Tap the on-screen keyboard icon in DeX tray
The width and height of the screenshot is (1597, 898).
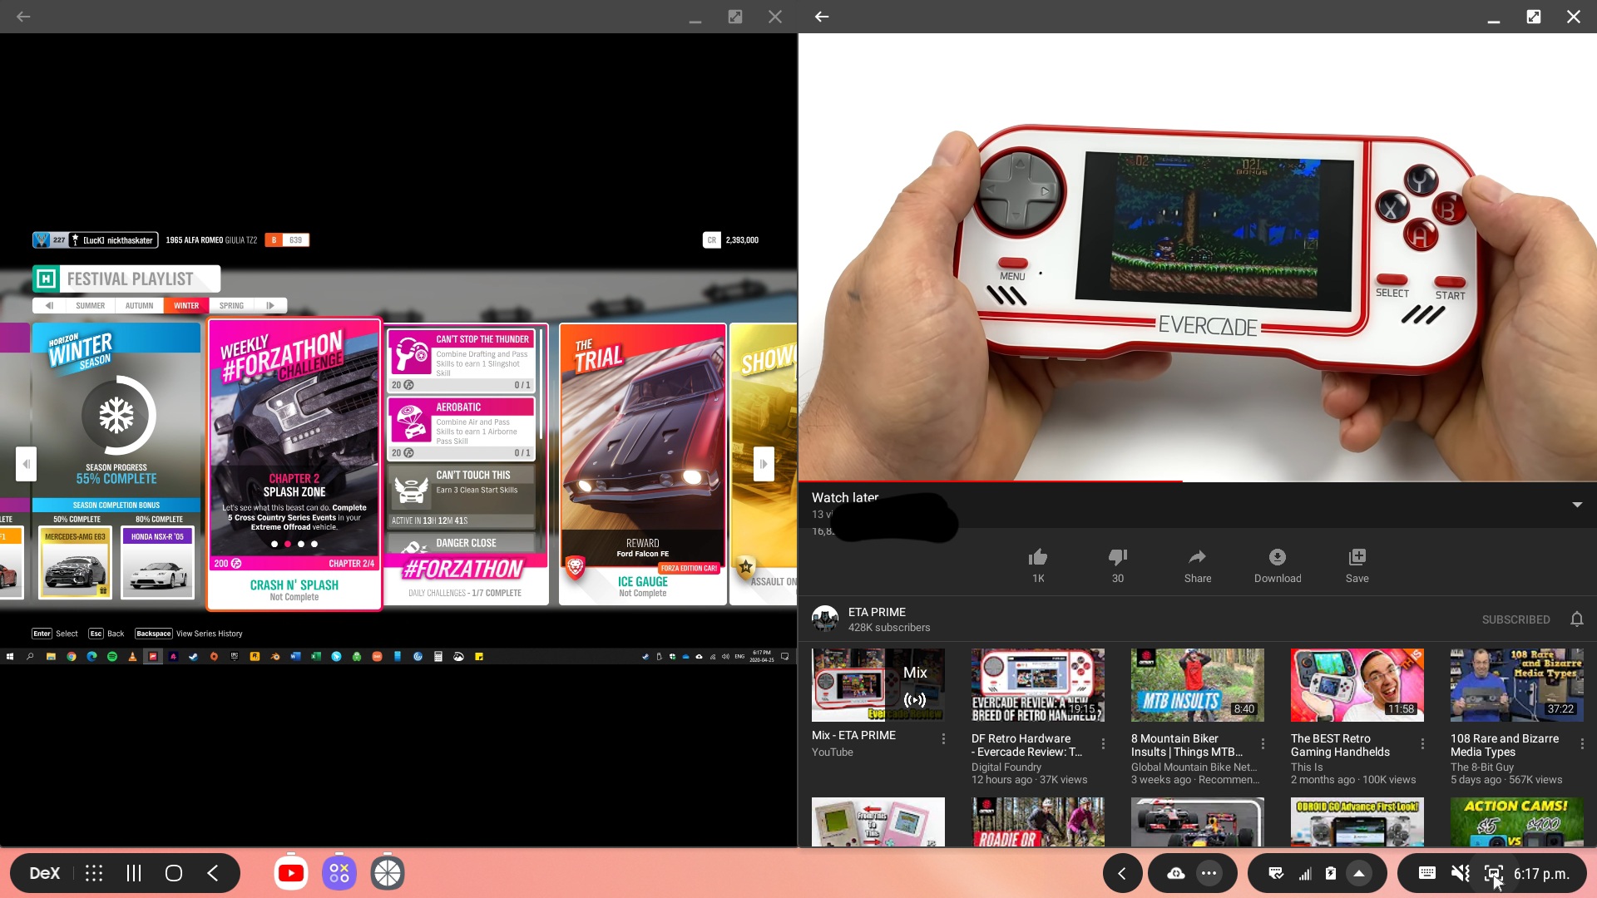click(1427, 873)
